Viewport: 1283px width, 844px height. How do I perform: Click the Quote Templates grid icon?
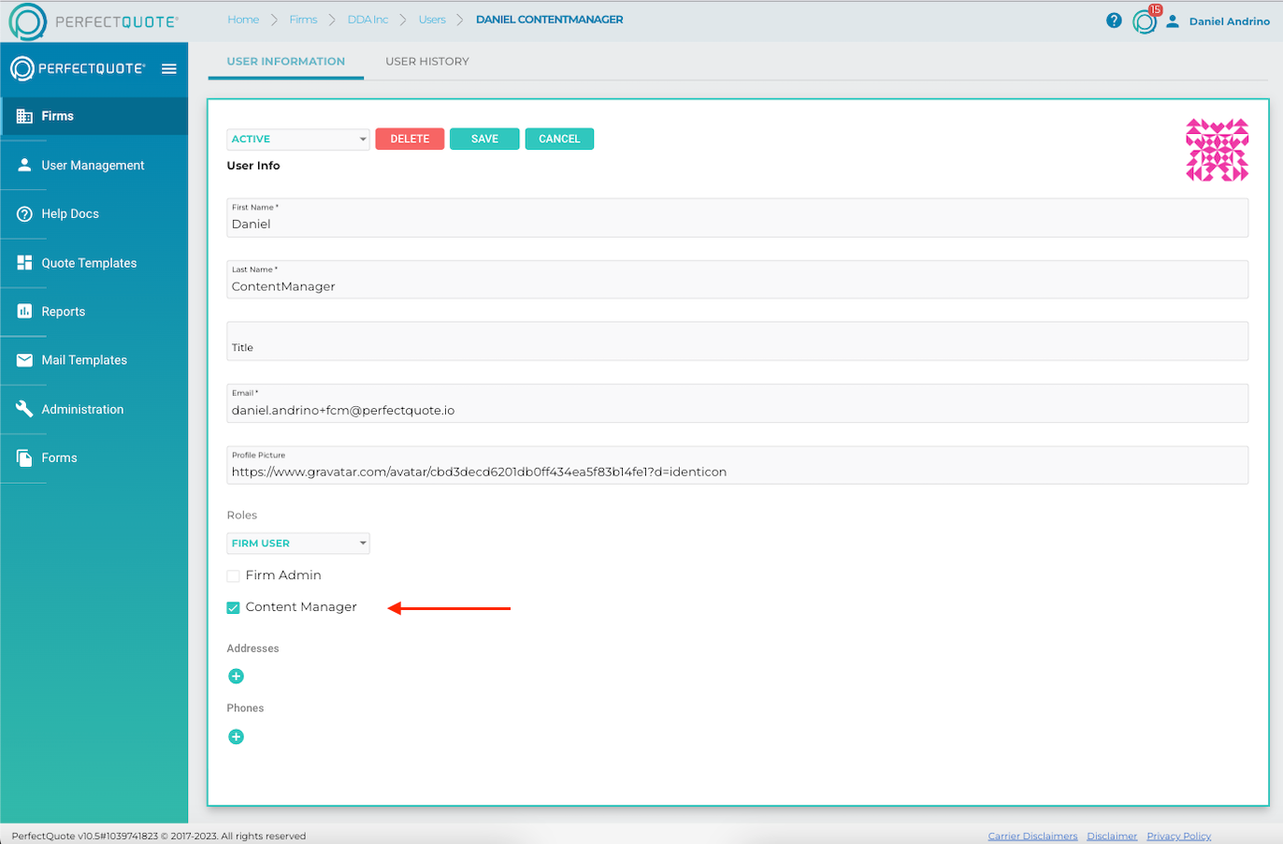(24, 263)
